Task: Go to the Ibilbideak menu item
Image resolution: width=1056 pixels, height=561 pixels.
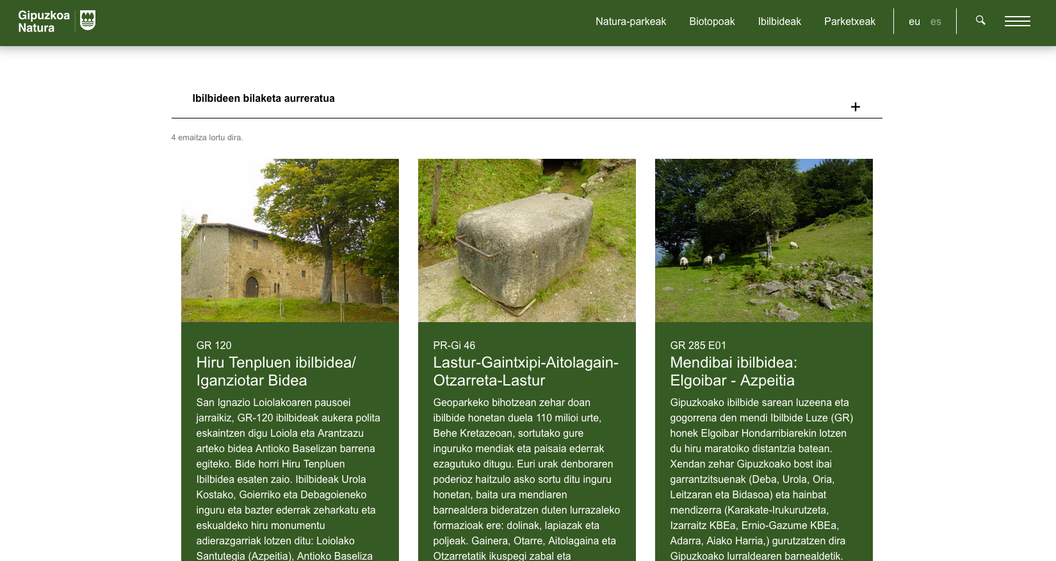Action: [x=779, y=21]
